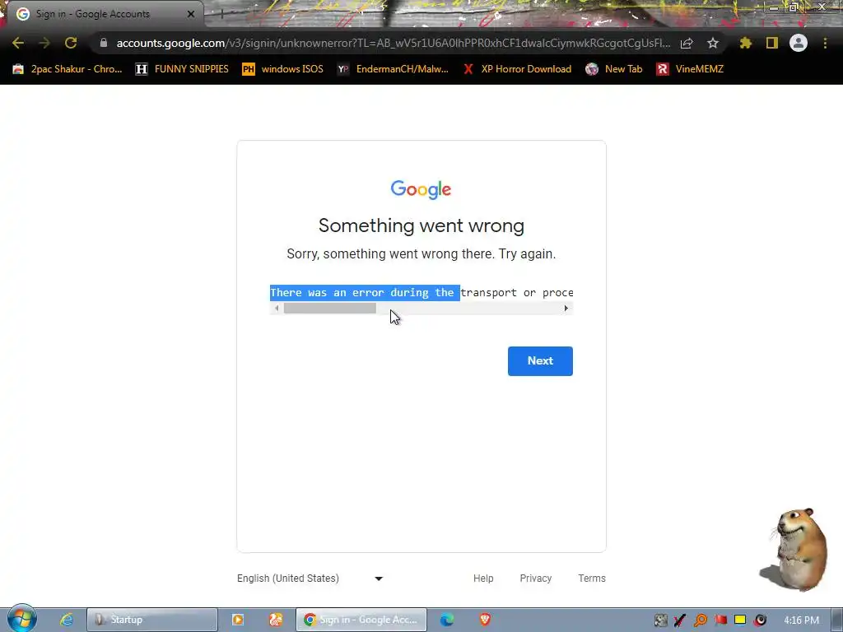This screenshot has height=632, width=843.
Task: Open the Privacy link
Action: (x=535, y=579)
